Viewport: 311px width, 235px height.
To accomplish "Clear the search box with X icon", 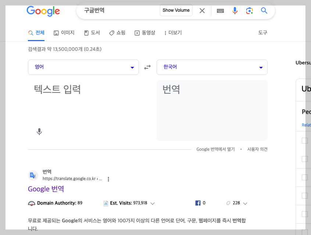I will tap(202, 11).
